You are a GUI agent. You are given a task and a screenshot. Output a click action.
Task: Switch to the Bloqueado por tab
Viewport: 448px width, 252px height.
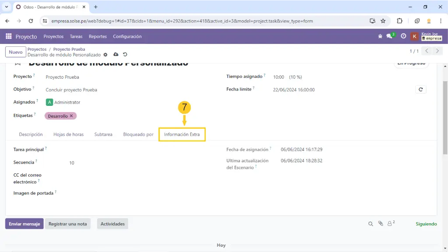coord(138,134)
